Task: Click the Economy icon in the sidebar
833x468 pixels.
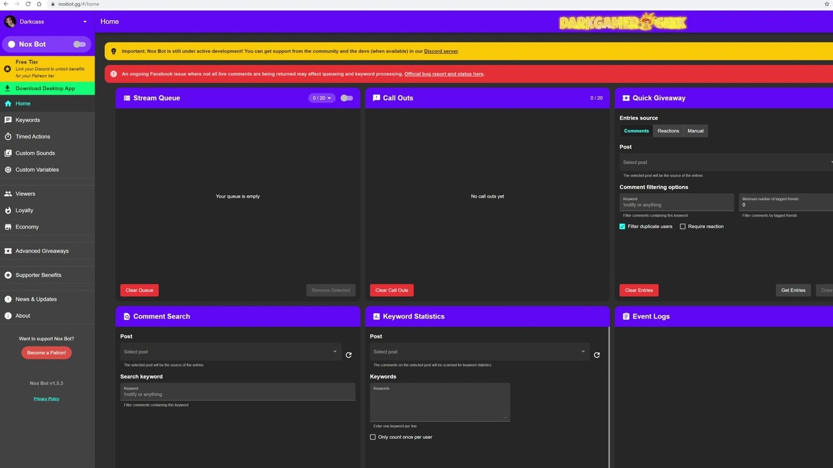Action: point(8,227)
